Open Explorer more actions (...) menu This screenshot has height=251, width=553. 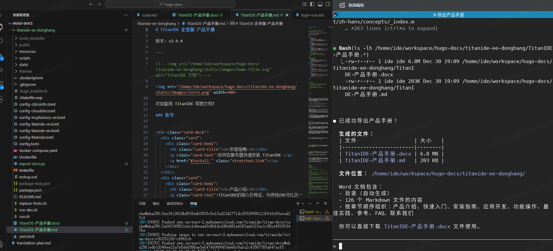click(126, 15)
